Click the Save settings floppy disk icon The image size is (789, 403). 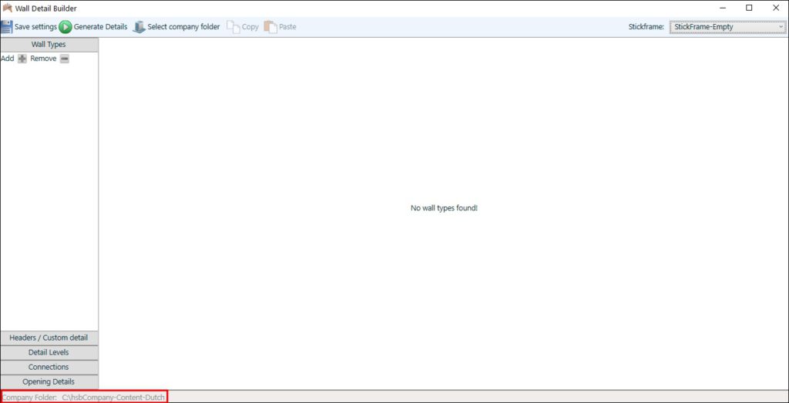pyautogui.click(x=6, y=27)
